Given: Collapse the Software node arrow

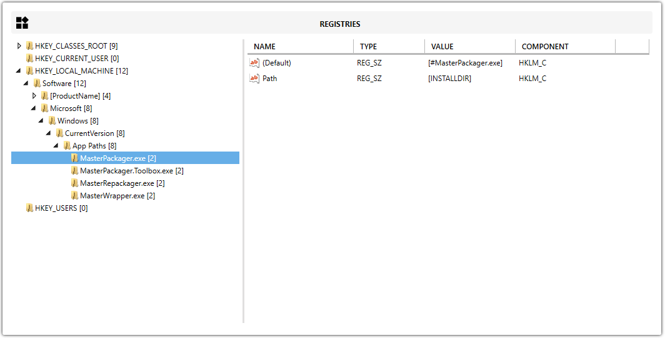Looking at the screenshot, I should click(x=26, y=84).
